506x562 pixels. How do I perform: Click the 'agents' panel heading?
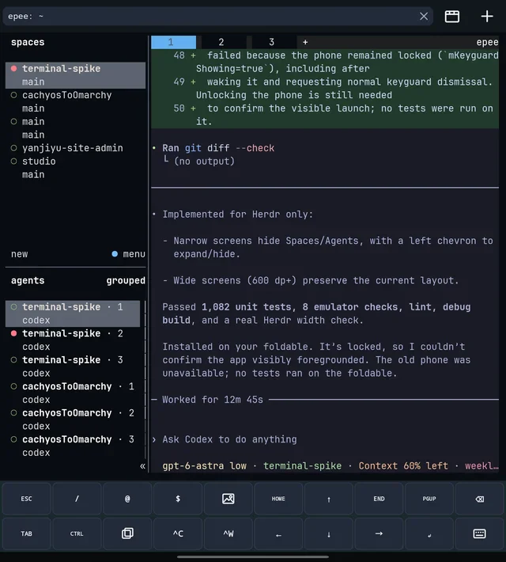28,281
